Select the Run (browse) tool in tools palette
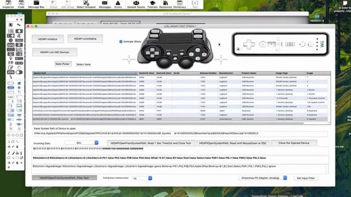Viewport: 351px width, 197px height. tap(11, 25)
